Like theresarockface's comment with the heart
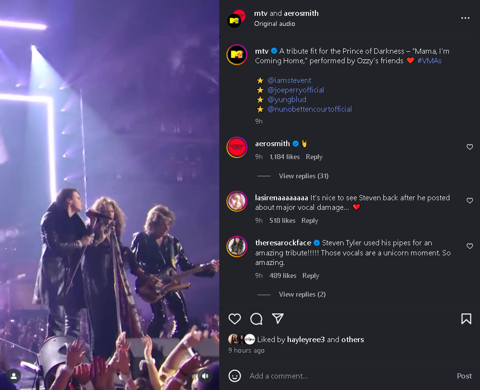The width and height of the screenshot is (480, 390). 469,246
